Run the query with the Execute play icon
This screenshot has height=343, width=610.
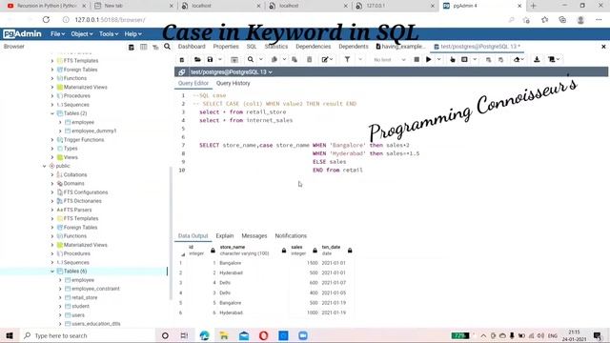[x=428, y=59]
